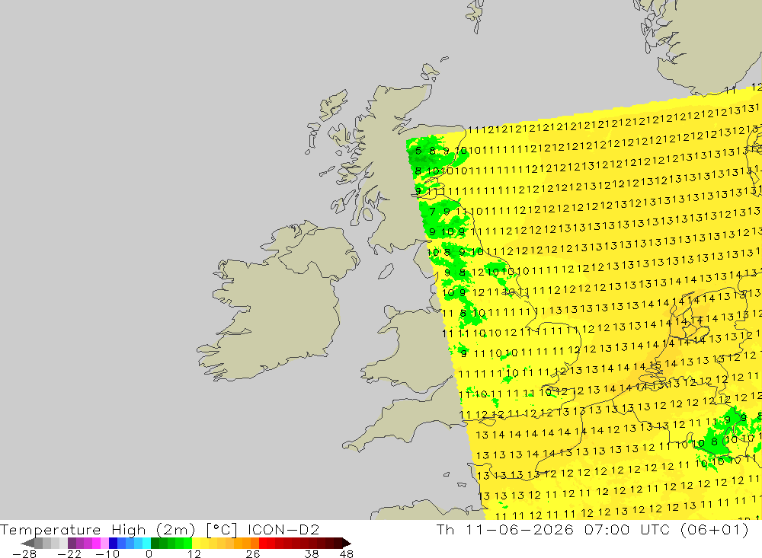Click the '5' temperature value over northern Scotland
This screenshot has height=558, width=762.
(x=418, y=151)
